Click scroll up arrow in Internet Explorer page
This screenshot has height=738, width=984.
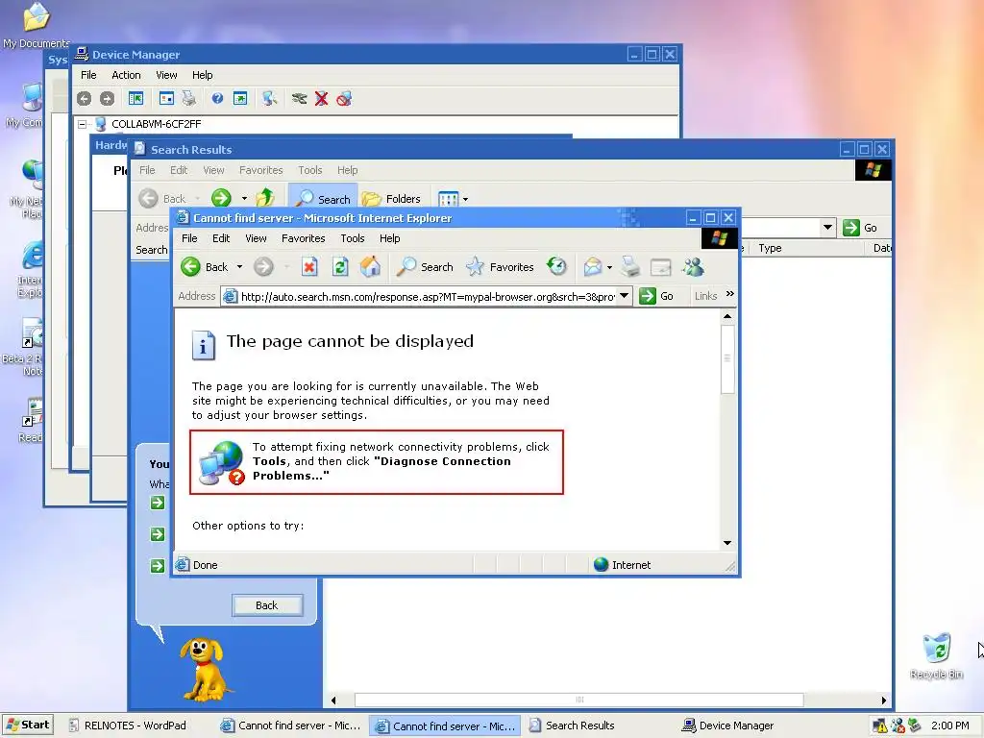click(727, 316)
